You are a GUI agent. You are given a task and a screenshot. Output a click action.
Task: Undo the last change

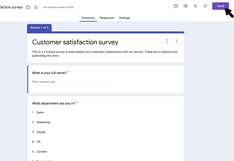pos(195,6)
